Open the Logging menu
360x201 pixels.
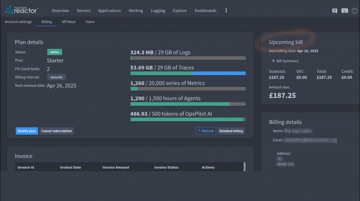point(158,11)
